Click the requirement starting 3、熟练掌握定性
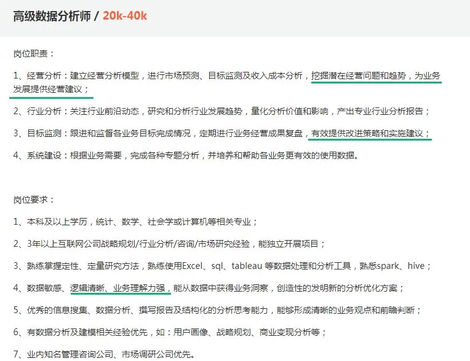Screen dimensions: 470x361 222,266
